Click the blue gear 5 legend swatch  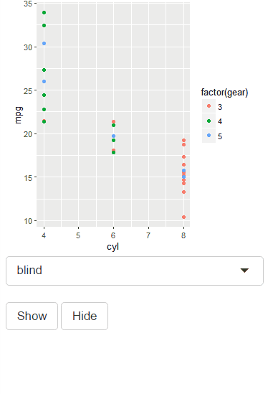click(209, 136)
